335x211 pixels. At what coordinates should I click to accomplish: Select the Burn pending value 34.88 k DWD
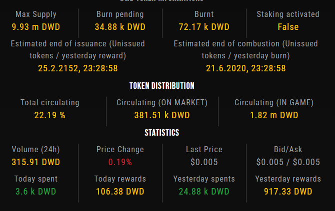120,26
